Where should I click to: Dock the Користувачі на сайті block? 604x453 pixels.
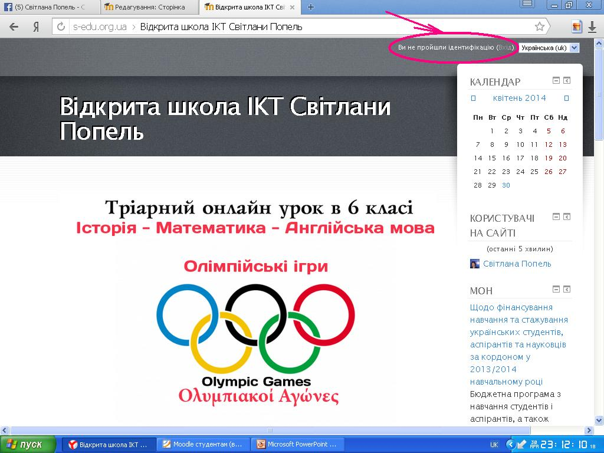click(567, 216)
